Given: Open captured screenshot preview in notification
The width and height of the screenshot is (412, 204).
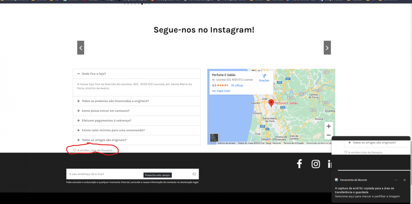Looking at the screenshot, I should click(x=371, y=155).
